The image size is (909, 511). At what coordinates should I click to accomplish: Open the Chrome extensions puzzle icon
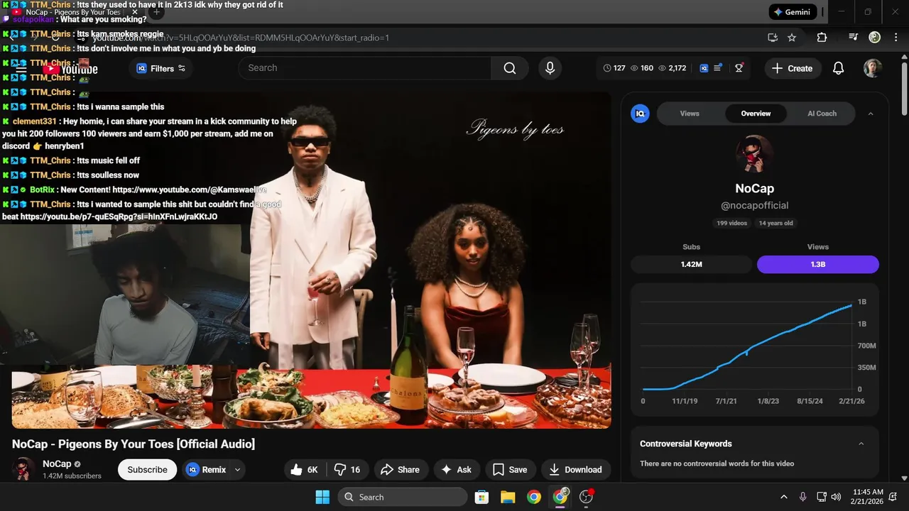point(822,38)
